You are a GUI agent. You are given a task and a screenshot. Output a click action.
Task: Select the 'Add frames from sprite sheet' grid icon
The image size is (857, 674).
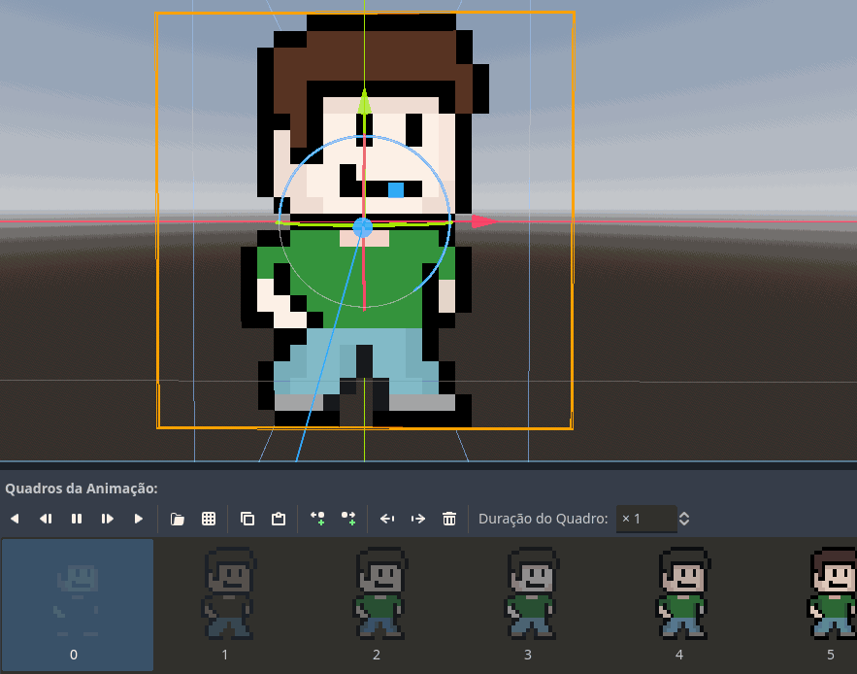[x=209, y=519]
